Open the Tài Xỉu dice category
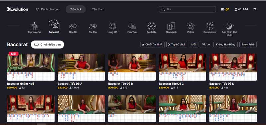The width and height of the screenshot is (266, 125). pos(93,28)
